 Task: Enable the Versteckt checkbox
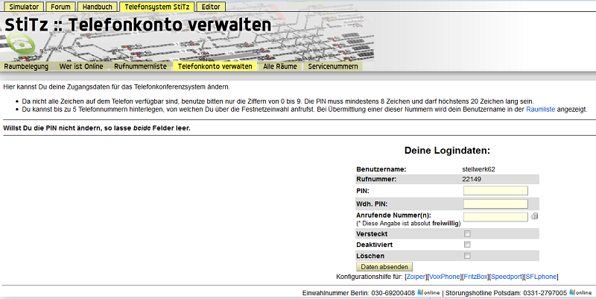point(467,233)
